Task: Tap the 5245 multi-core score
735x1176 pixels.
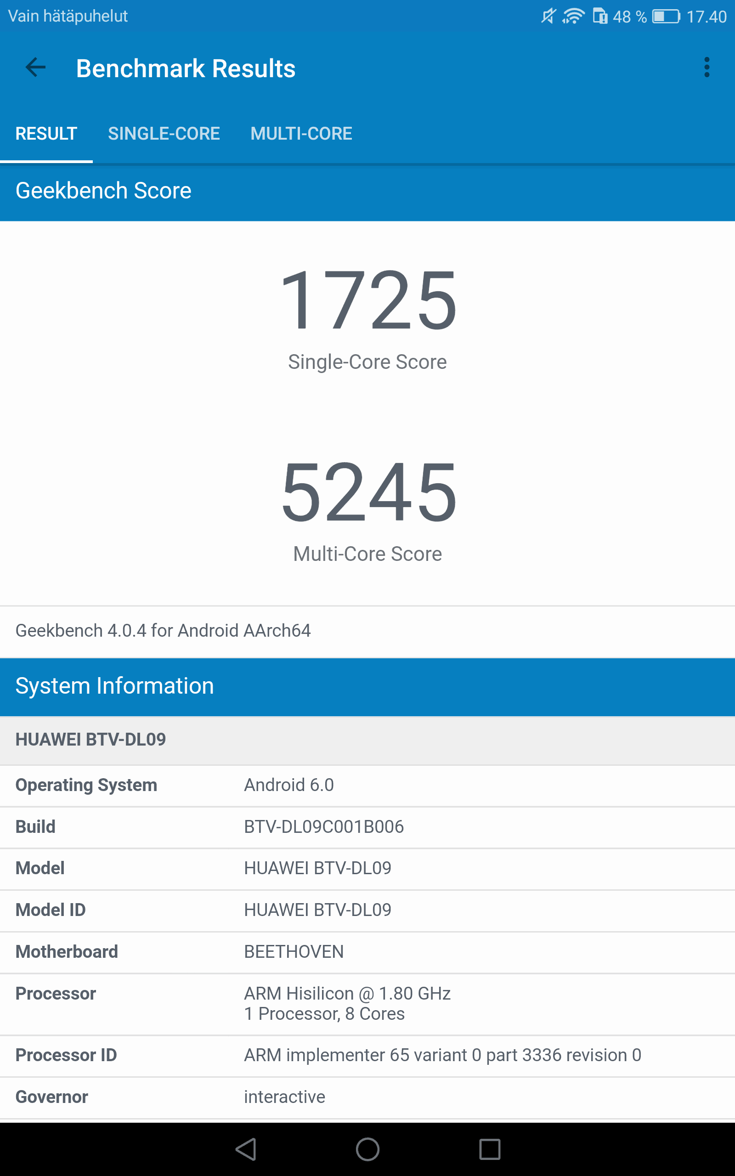Action: pyautogui.click(x=367, y=492)
